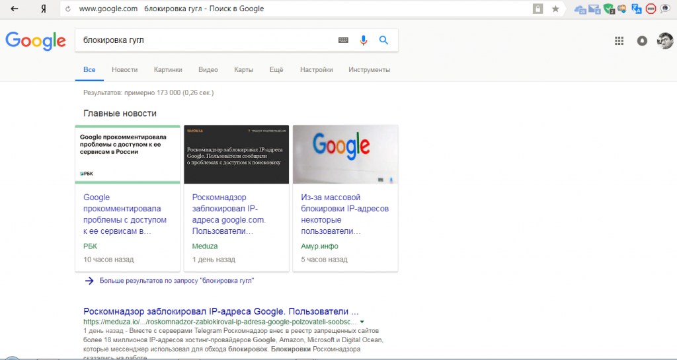
Task: Open the green shield adblock extension
Action: point(609,9)
